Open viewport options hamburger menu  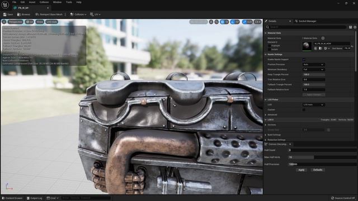coord(4,22)
